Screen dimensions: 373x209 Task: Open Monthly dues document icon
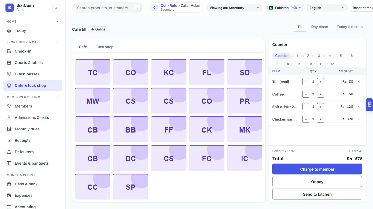pos(9,129)
